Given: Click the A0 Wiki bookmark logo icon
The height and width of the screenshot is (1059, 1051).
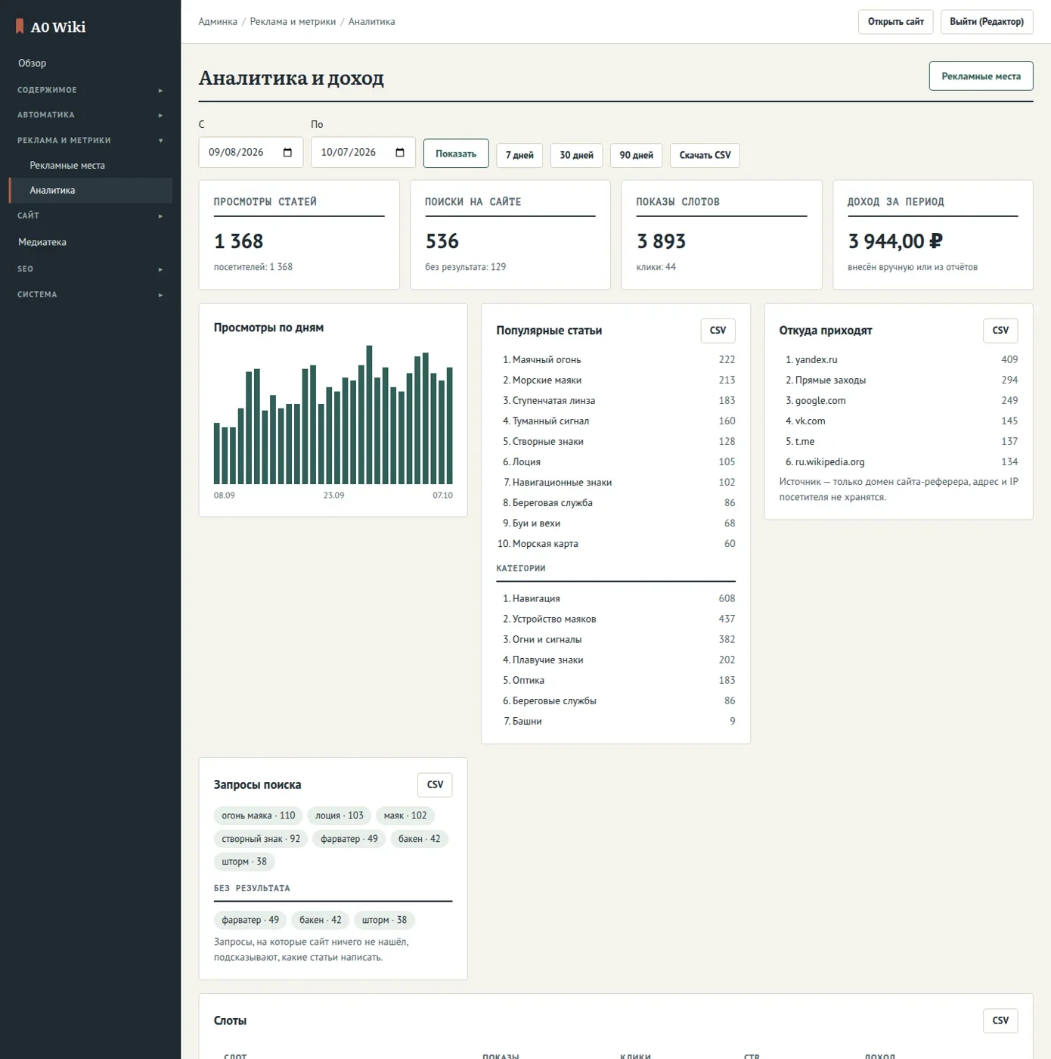Looking at the screenshot, I should pos(20,26).
